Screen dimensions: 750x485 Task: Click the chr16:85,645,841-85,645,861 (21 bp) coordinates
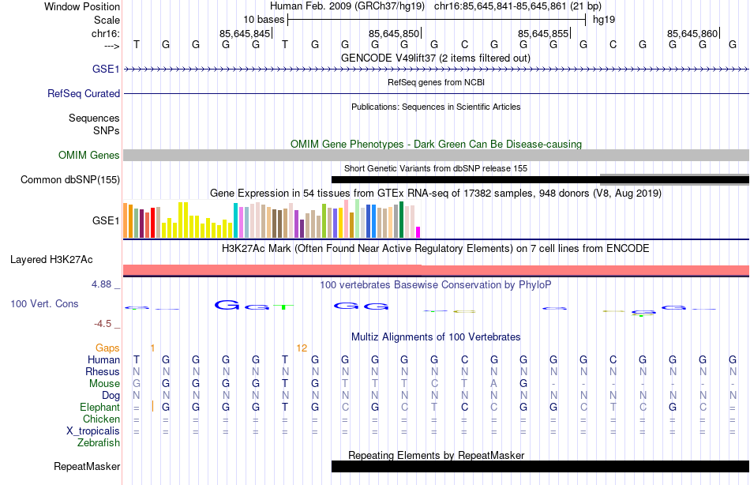518,6
